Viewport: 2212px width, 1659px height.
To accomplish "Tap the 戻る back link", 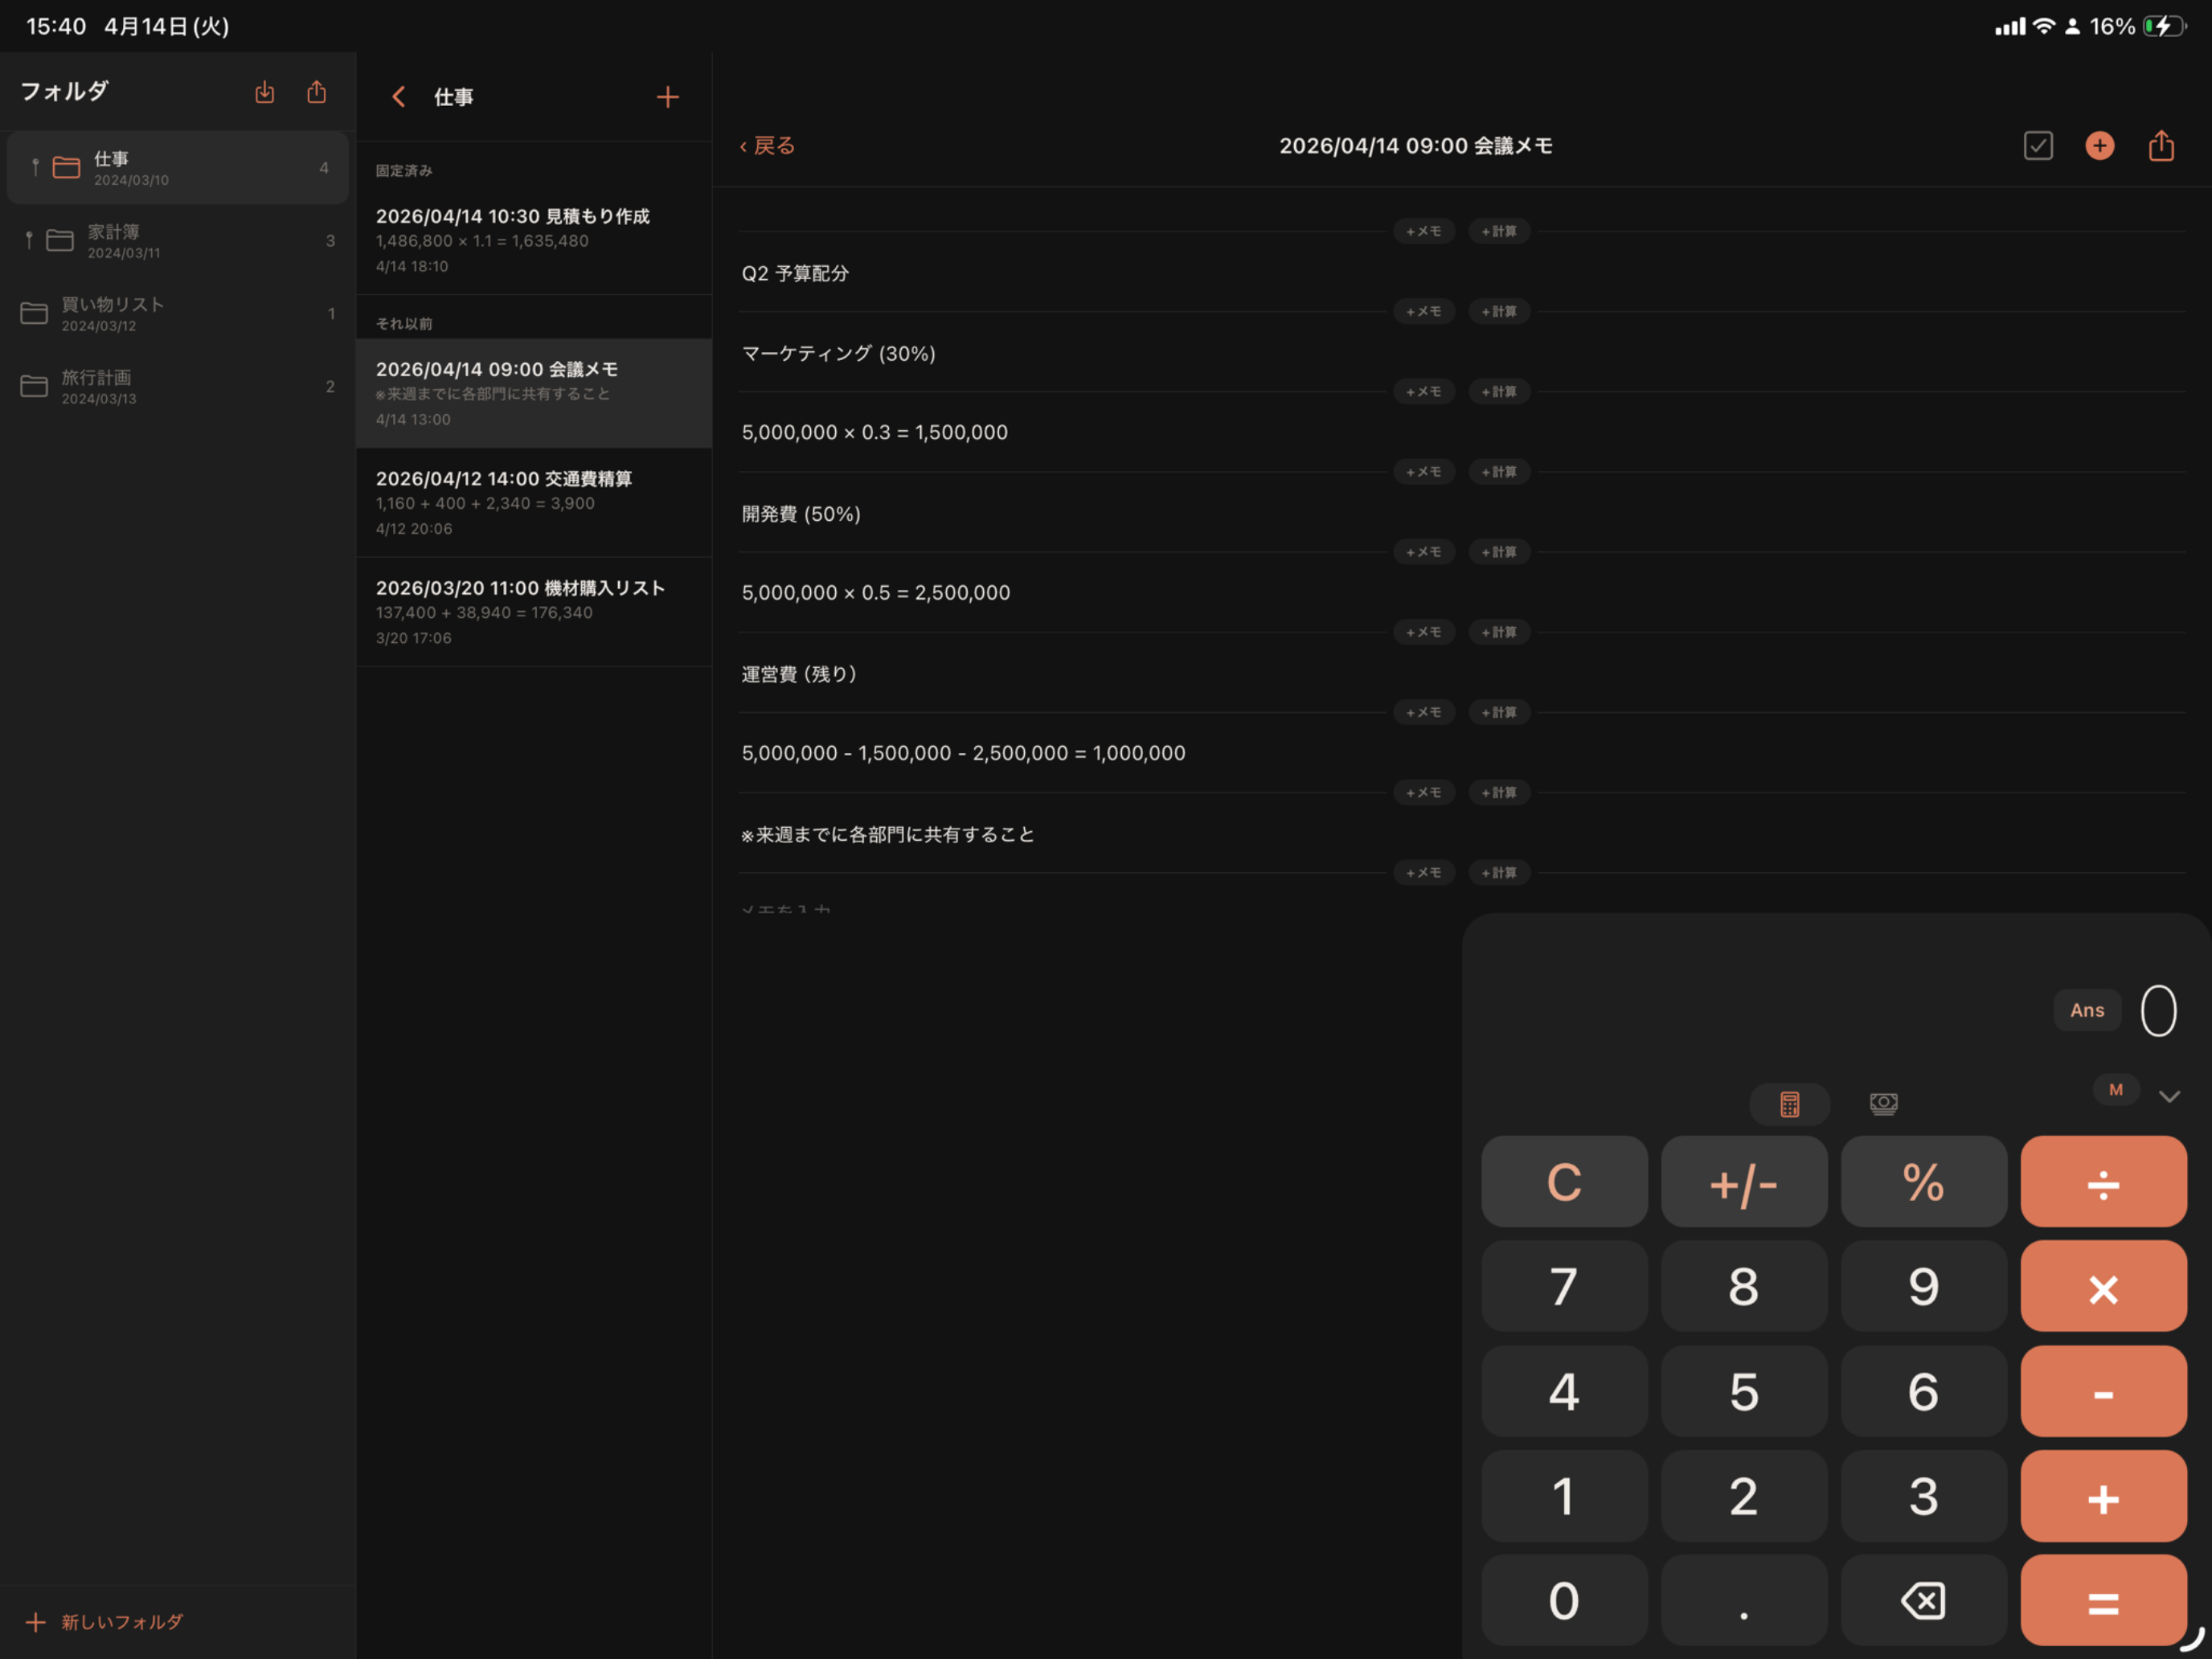I will point(767,146).
